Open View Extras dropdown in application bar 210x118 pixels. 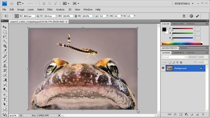pyautogui.click(x=20, y=4)
